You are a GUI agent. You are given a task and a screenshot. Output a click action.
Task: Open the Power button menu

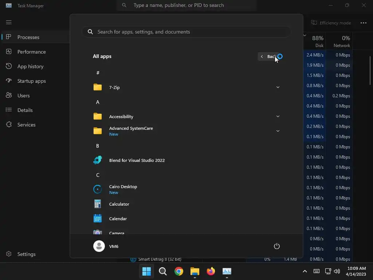277,246
